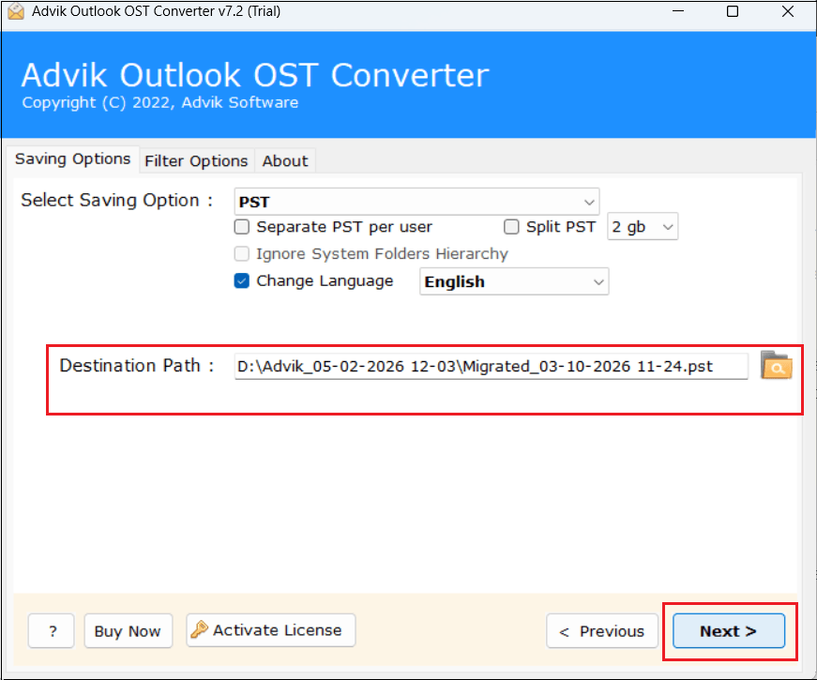
Task: Maximize the OST Converter window
Action: point(733,11)
